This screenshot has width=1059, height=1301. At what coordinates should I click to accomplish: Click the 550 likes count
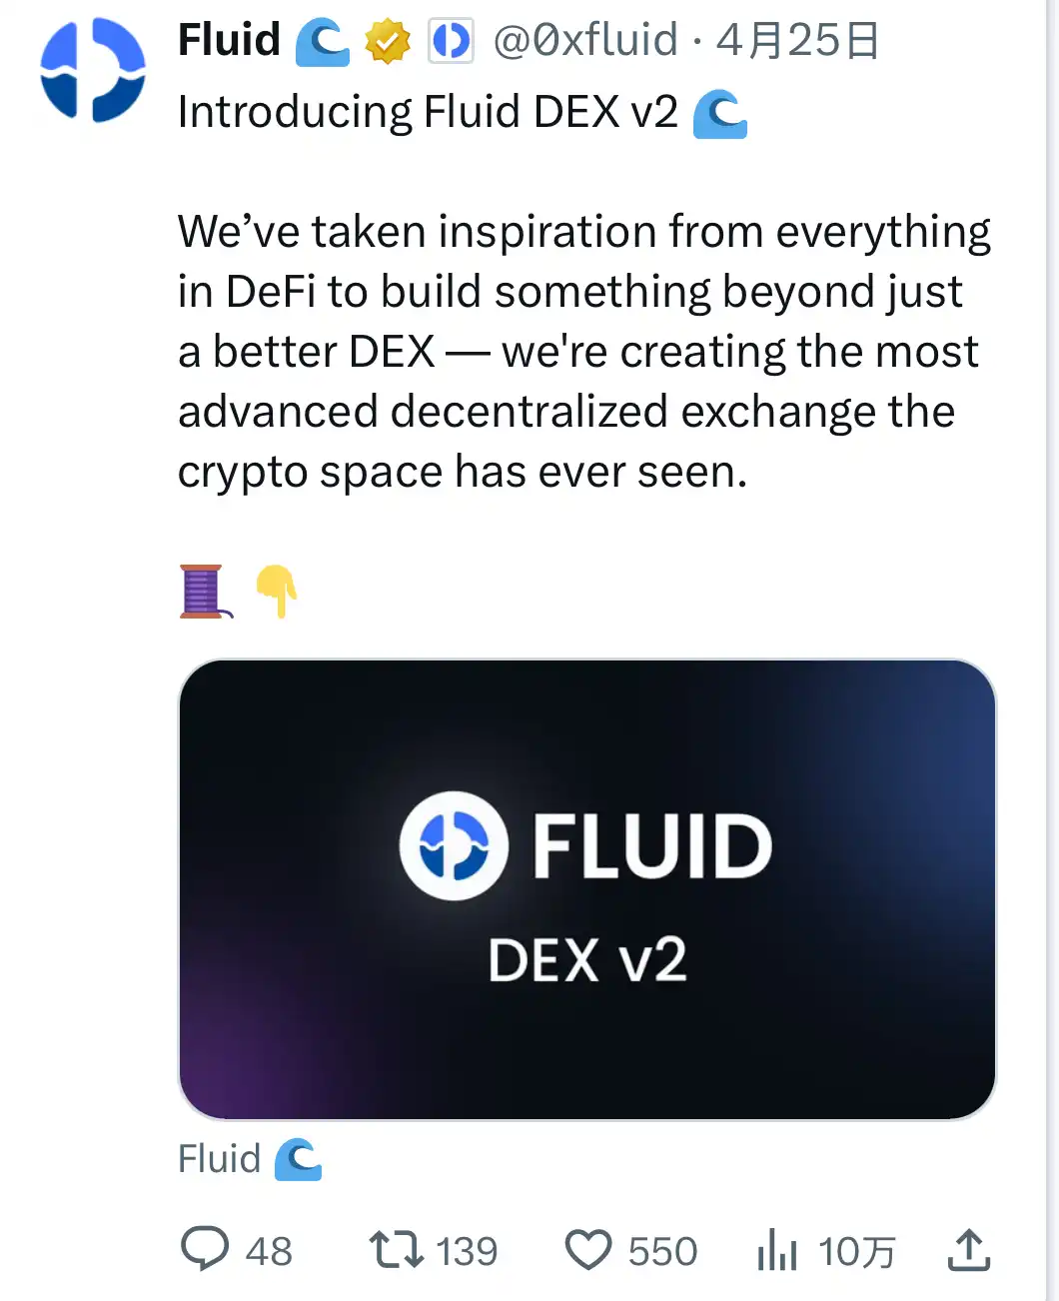(x=662, y=1251)
